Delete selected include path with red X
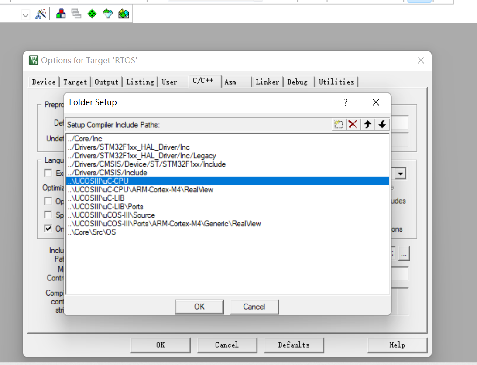This screenshot has width=477, height=365. tap(353, 124)
